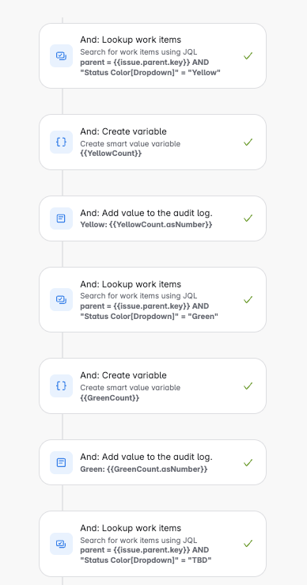Click the checkmark on the TBD lookup step

point(248,544)
